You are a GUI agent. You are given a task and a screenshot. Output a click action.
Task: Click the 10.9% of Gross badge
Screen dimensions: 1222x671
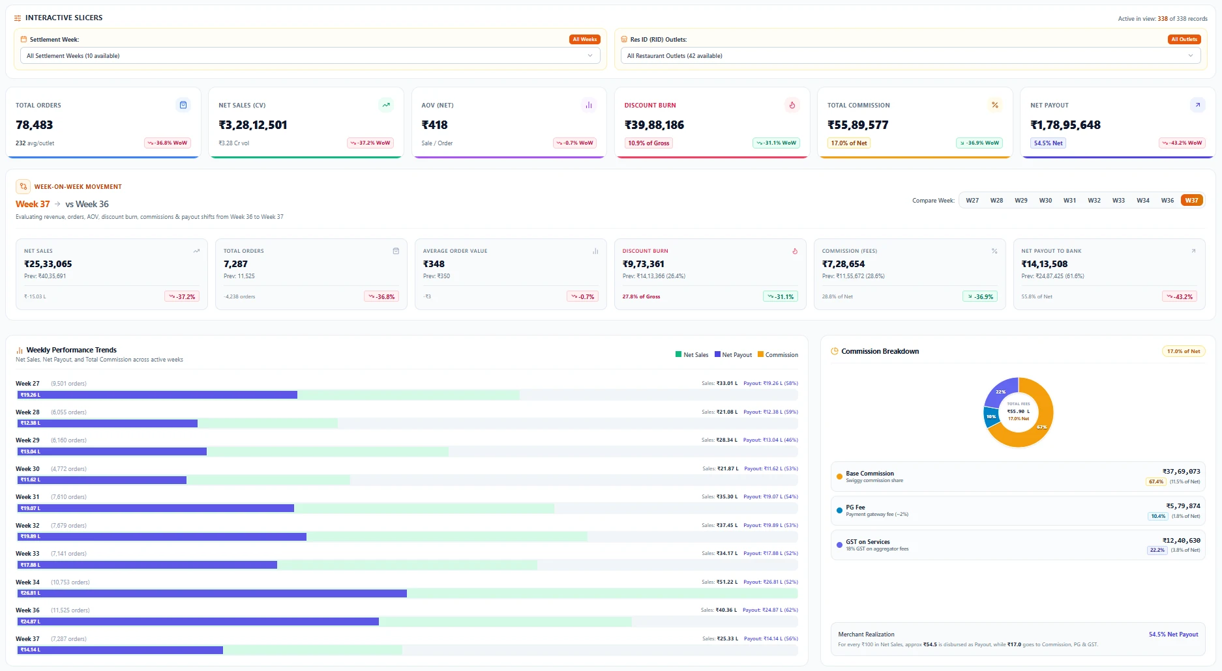click(x=649, y=143)
